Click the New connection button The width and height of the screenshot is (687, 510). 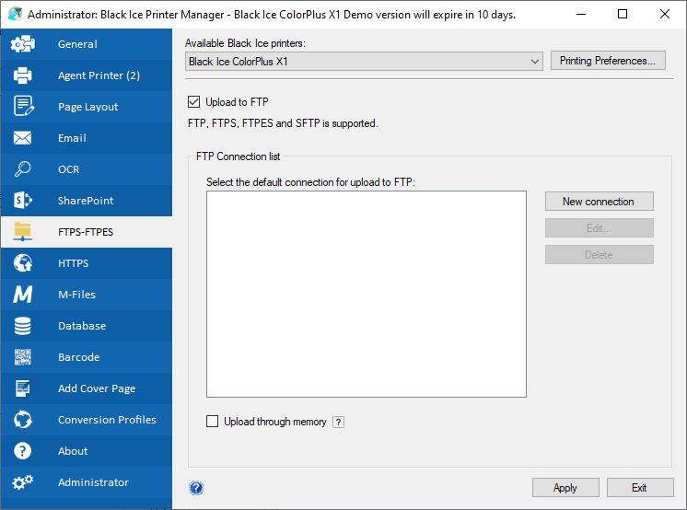pos(599,202)
